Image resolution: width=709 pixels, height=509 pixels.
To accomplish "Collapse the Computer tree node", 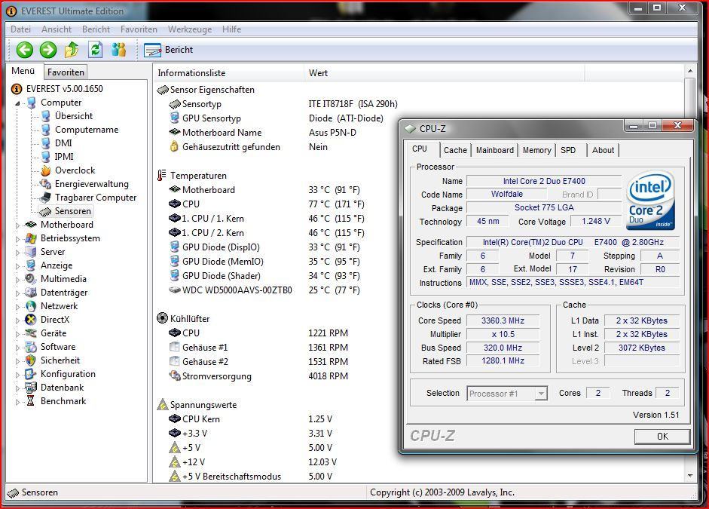I will coord(17,103).
